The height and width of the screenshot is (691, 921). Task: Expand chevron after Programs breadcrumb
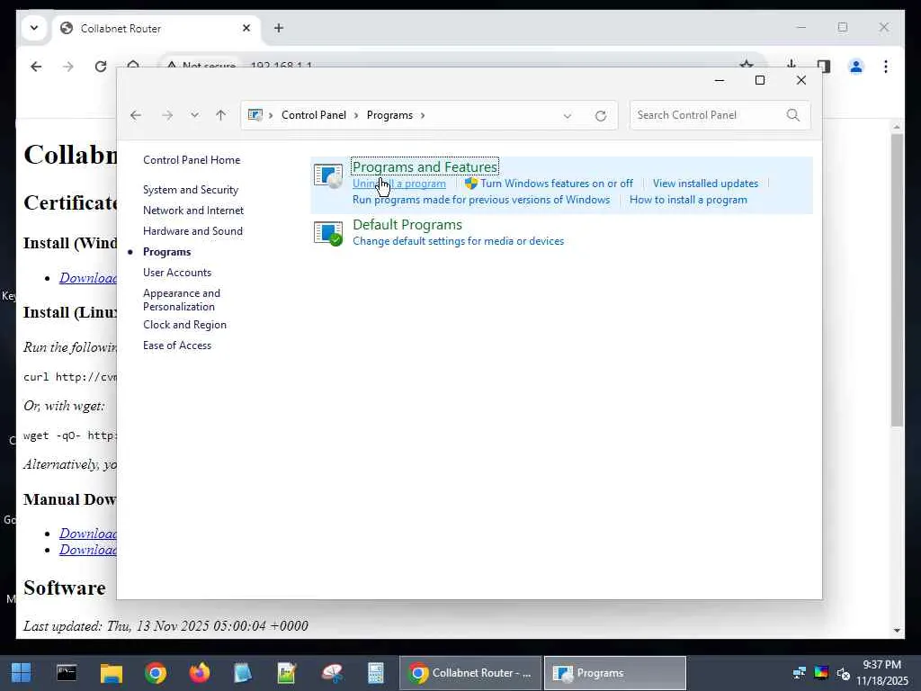(423, 115)
